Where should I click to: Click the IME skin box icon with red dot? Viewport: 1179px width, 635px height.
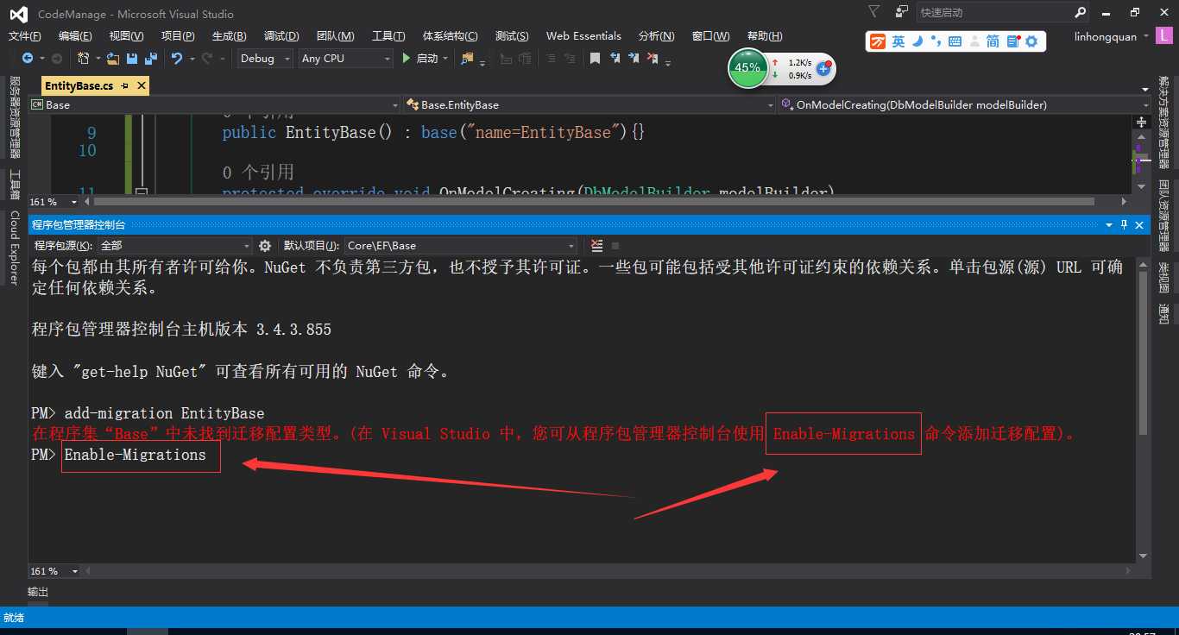(x=1012, y=41)
